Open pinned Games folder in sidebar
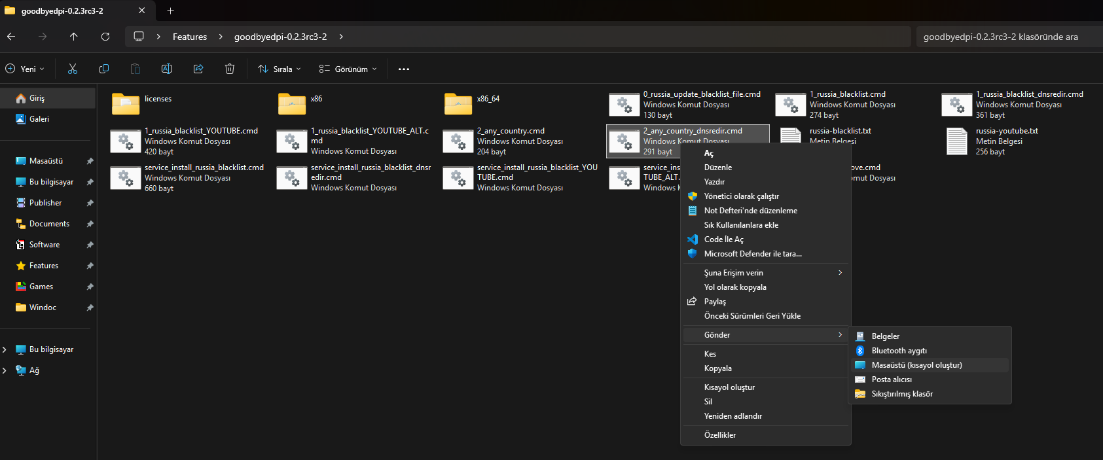 pos(48,287)
